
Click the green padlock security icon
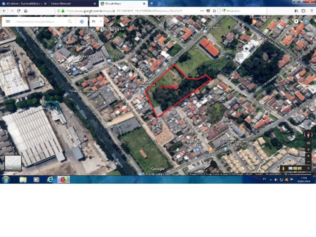tap(63, 11)
